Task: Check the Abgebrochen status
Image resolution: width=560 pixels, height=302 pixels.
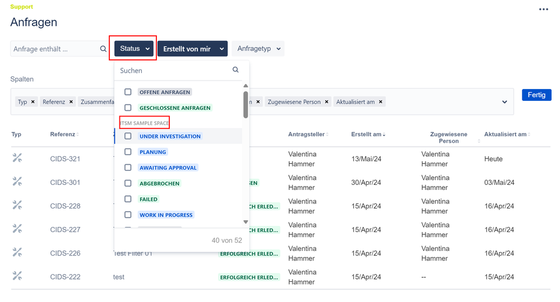Action: pos(128,183)
